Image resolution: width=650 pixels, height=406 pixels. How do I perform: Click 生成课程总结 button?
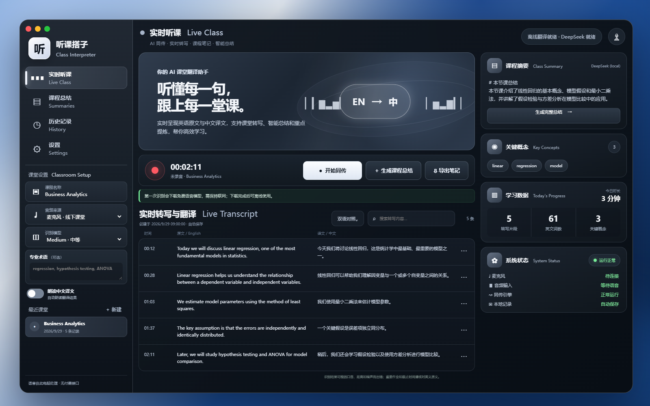[x=393, y=171]
